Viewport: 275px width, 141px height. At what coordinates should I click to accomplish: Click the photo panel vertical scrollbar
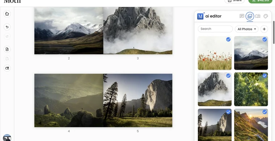click(274, 33)
